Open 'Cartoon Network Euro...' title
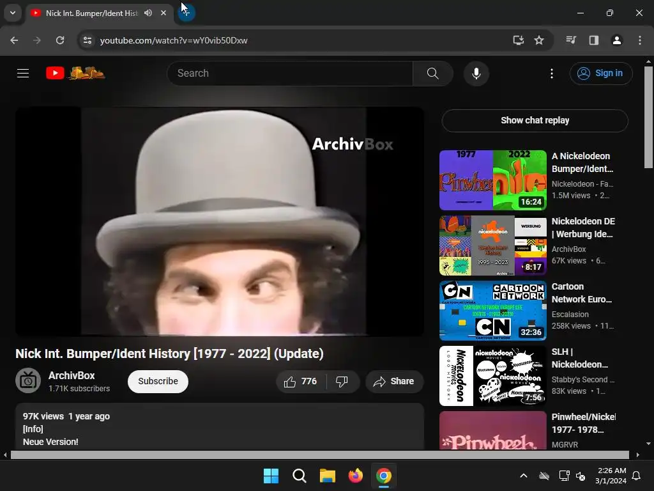The width and height of the screenshot is (654, 491). 582,293
